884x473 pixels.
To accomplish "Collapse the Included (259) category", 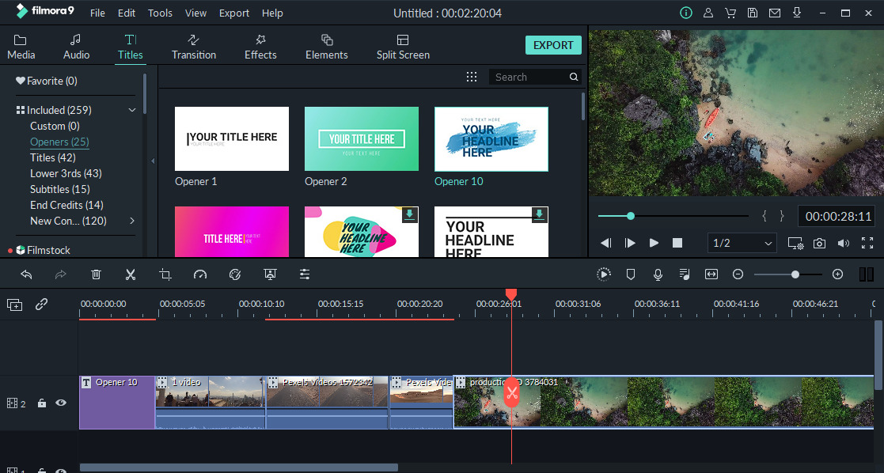I will point(132,111).
